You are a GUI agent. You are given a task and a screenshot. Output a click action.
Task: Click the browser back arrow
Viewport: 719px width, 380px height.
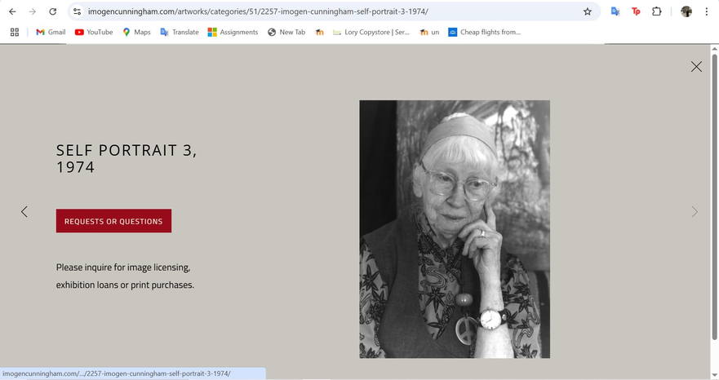[12, 11]
